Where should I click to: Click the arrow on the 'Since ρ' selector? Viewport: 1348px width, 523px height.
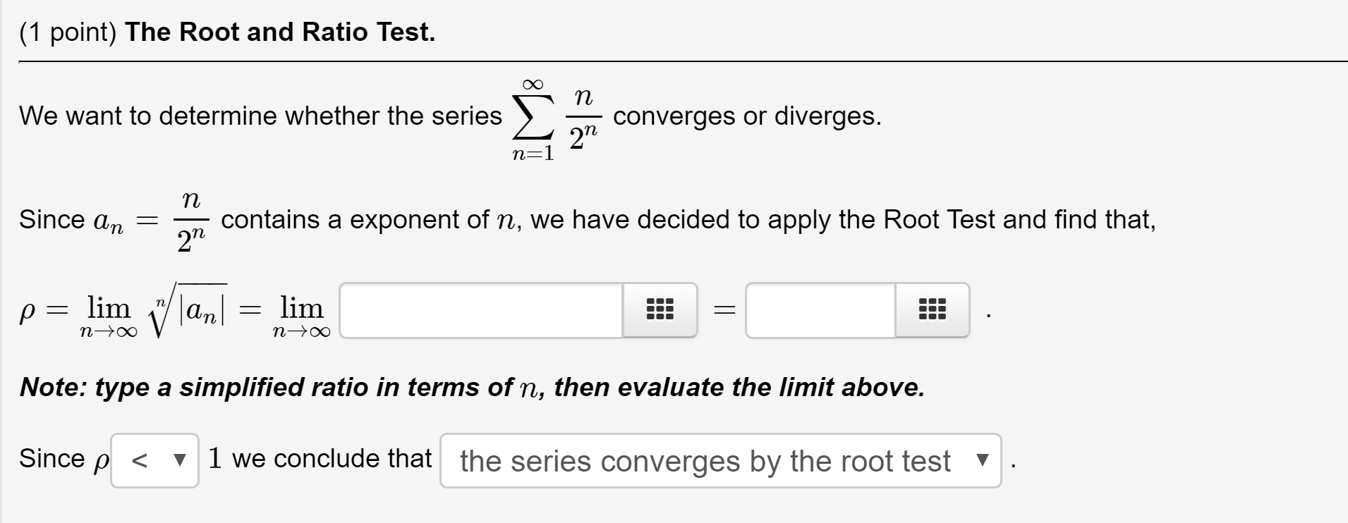point(181,460)
